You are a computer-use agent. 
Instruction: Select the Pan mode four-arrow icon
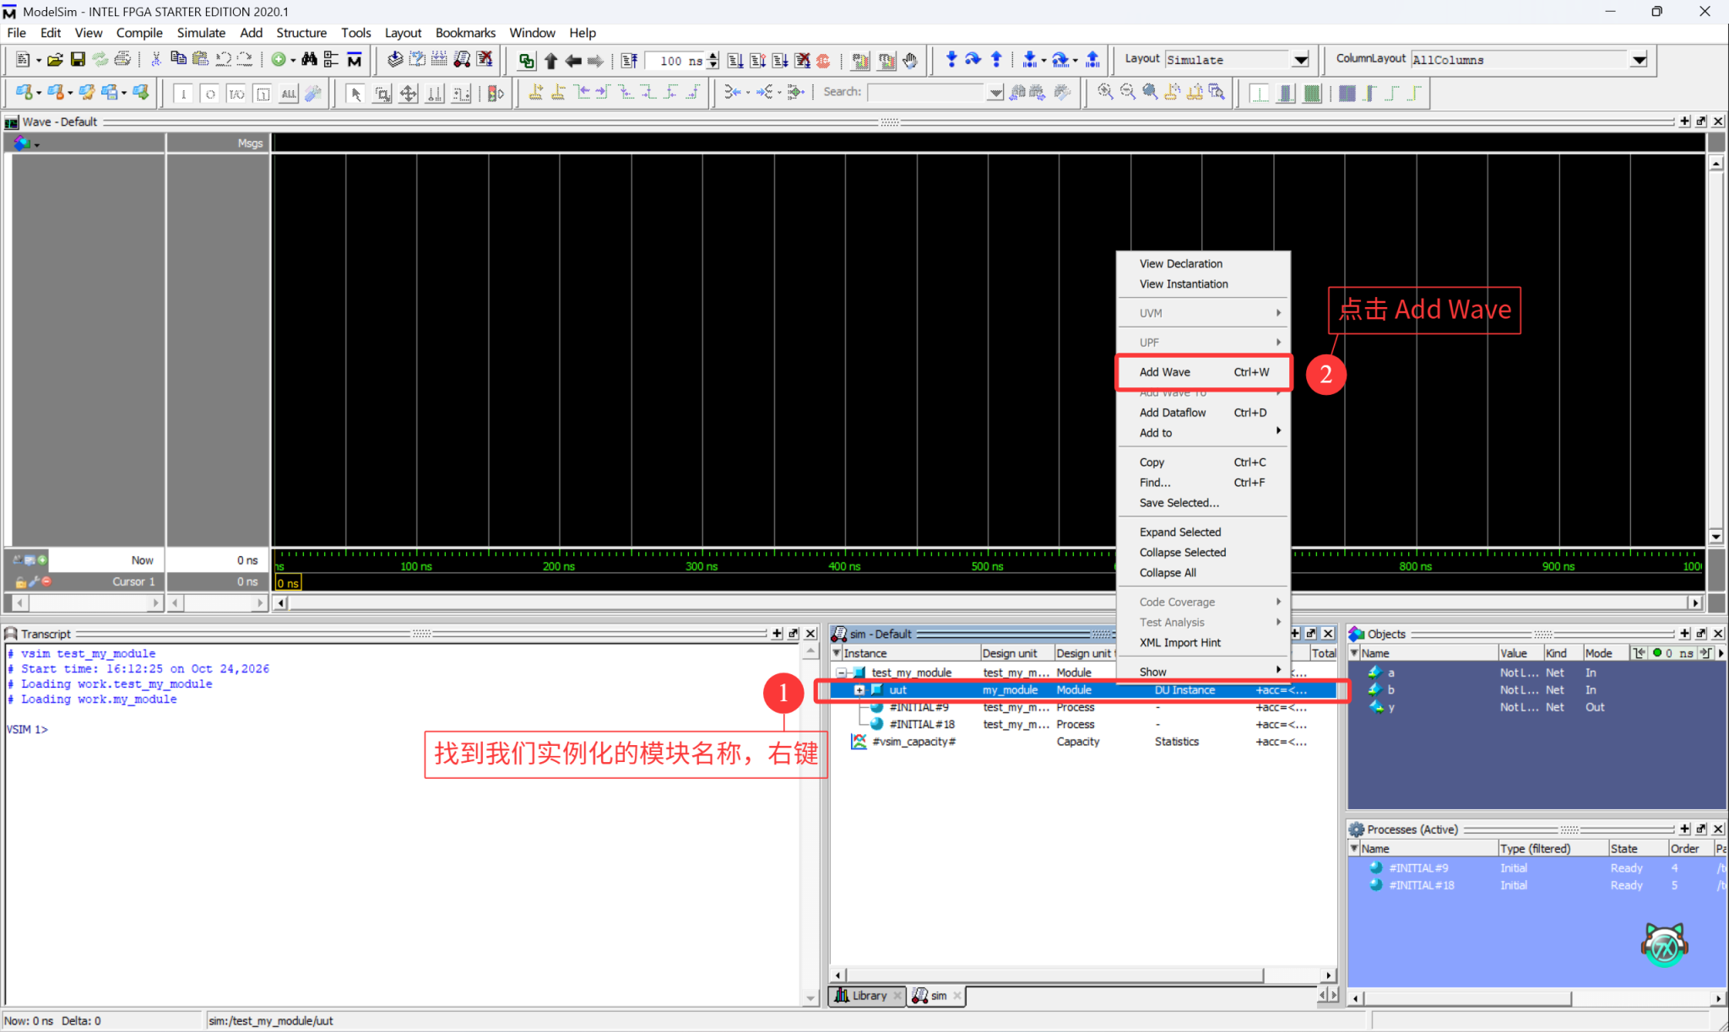coord(409,93)
